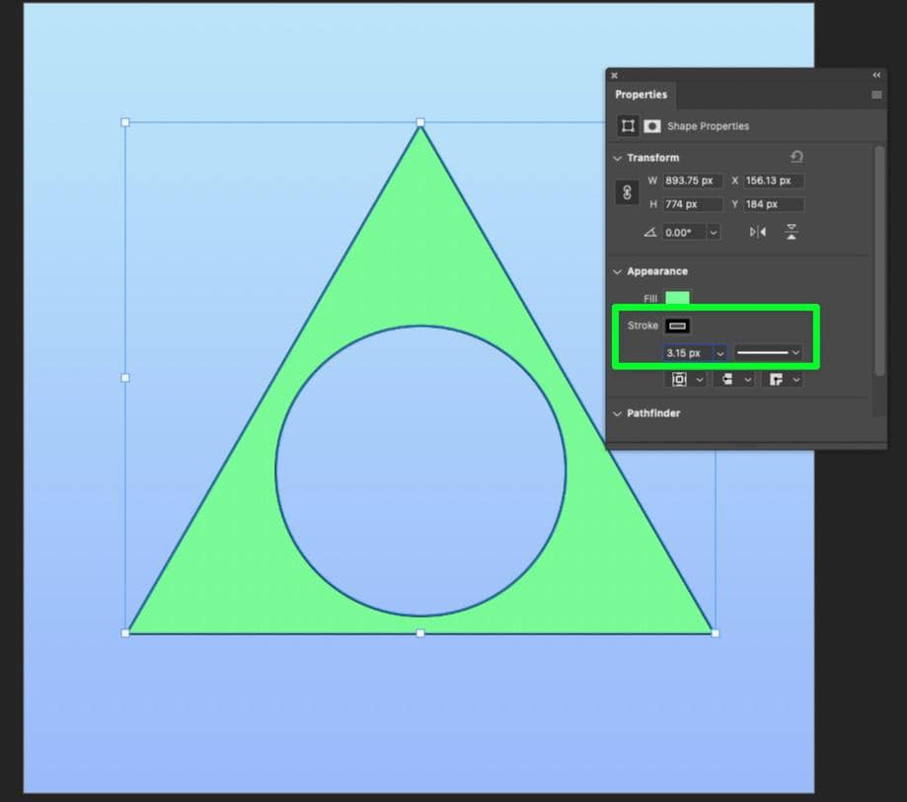Viewport: 907px width, 802px height.
Task: Collapse the Appearance section
Action: point(617,271)
